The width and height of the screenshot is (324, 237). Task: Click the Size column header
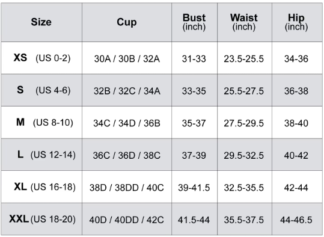(x=41, y=22)
